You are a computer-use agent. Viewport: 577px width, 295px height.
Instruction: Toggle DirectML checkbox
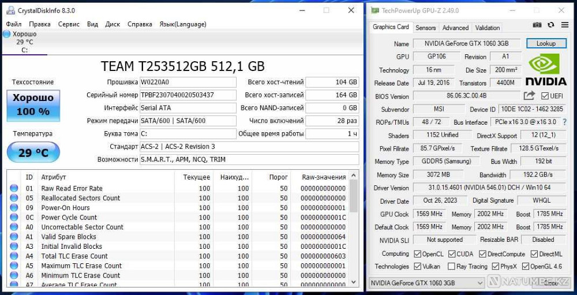(x=534, y=254)
